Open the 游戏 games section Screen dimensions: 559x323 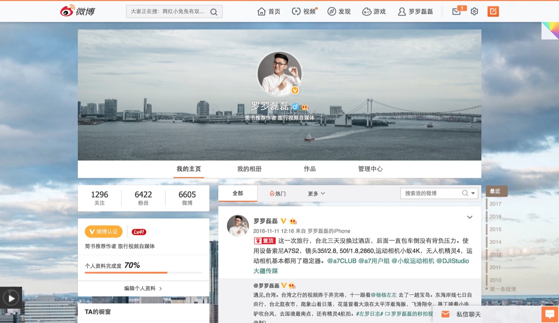point(374,12)
